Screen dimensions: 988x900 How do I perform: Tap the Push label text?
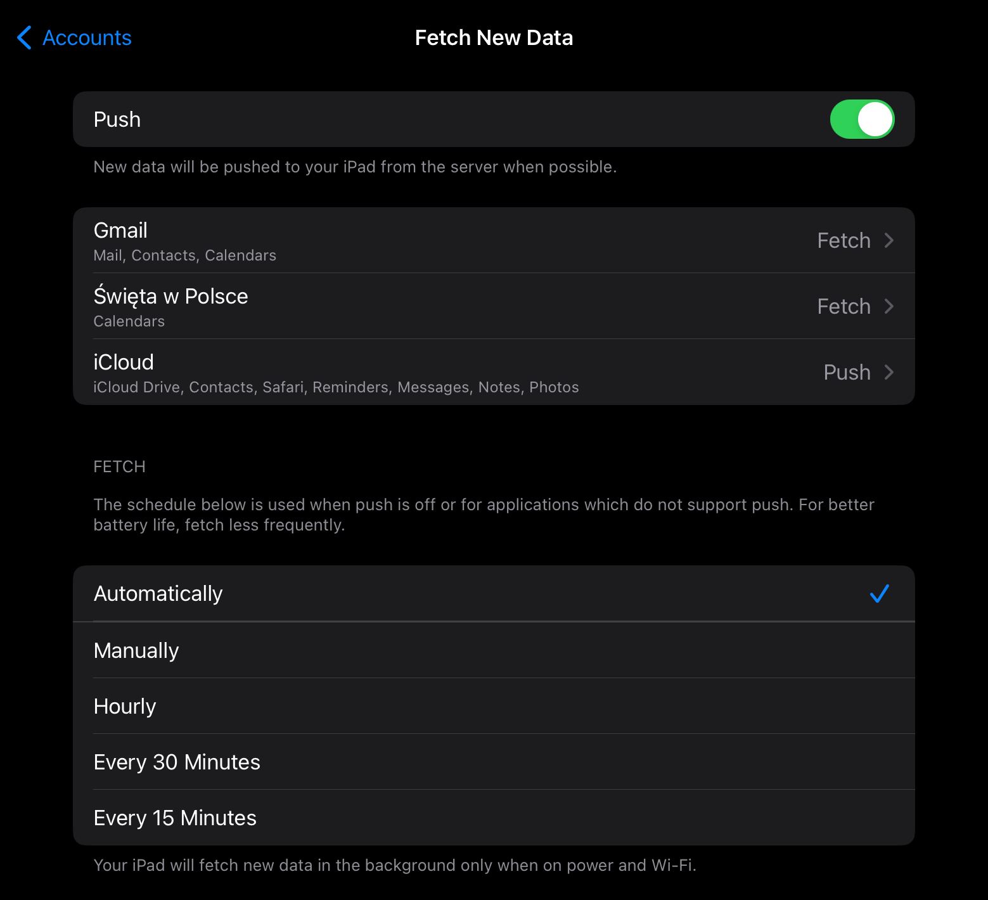click(117, 119)
